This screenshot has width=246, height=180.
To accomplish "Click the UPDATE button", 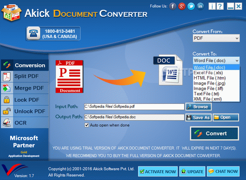I will [x=192, y=171].
